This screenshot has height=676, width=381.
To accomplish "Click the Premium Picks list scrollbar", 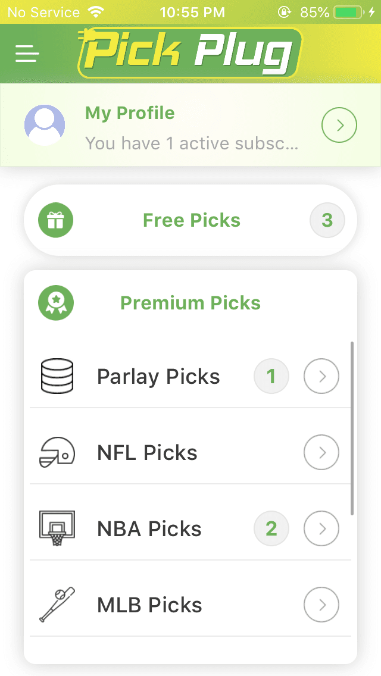I will [x=352, y=428].
